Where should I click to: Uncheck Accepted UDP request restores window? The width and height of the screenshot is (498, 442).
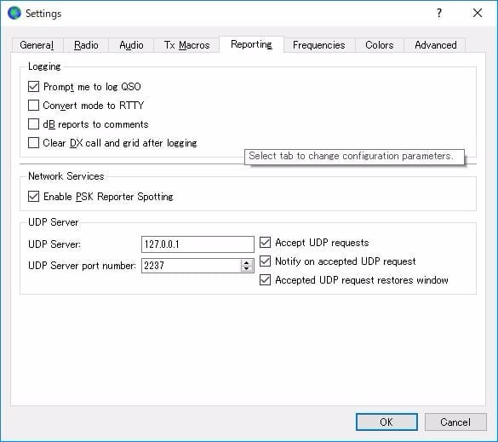click(266, 280)
